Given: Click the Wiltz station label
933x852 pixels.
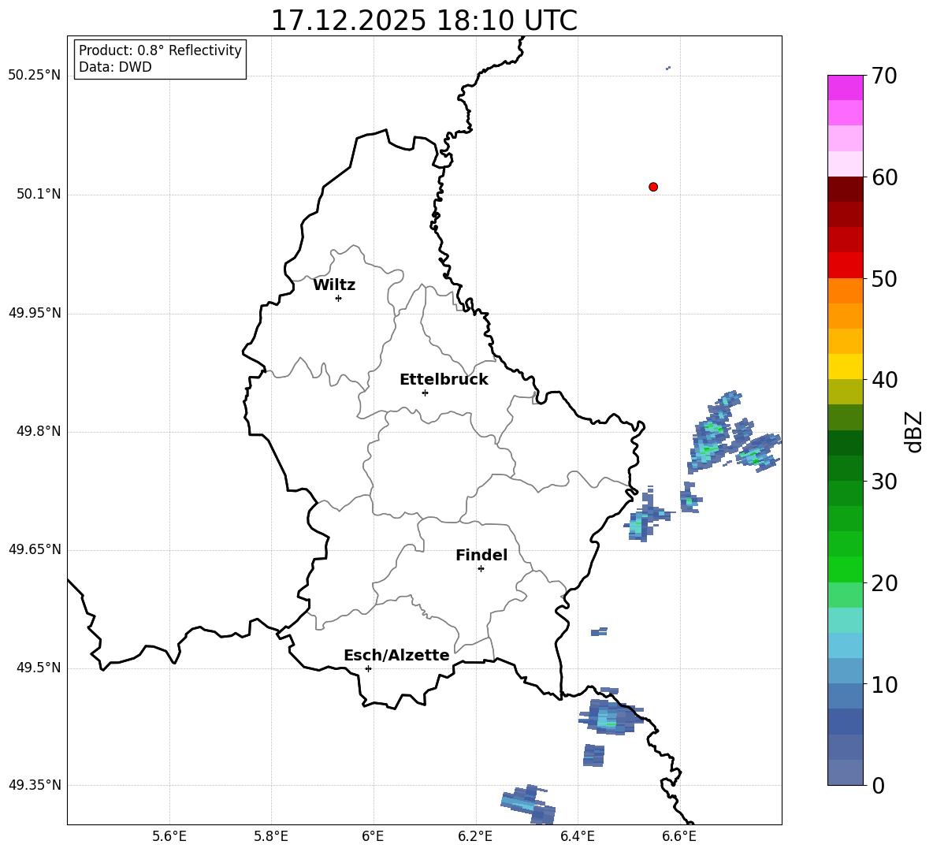Looking at the screenshot, I should click(x=334, y=285).
